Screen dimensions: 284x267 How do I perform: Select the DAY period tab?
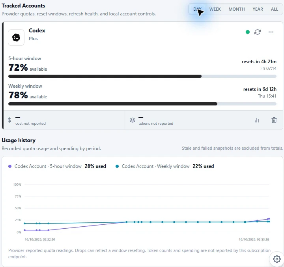tap(198, 9)
